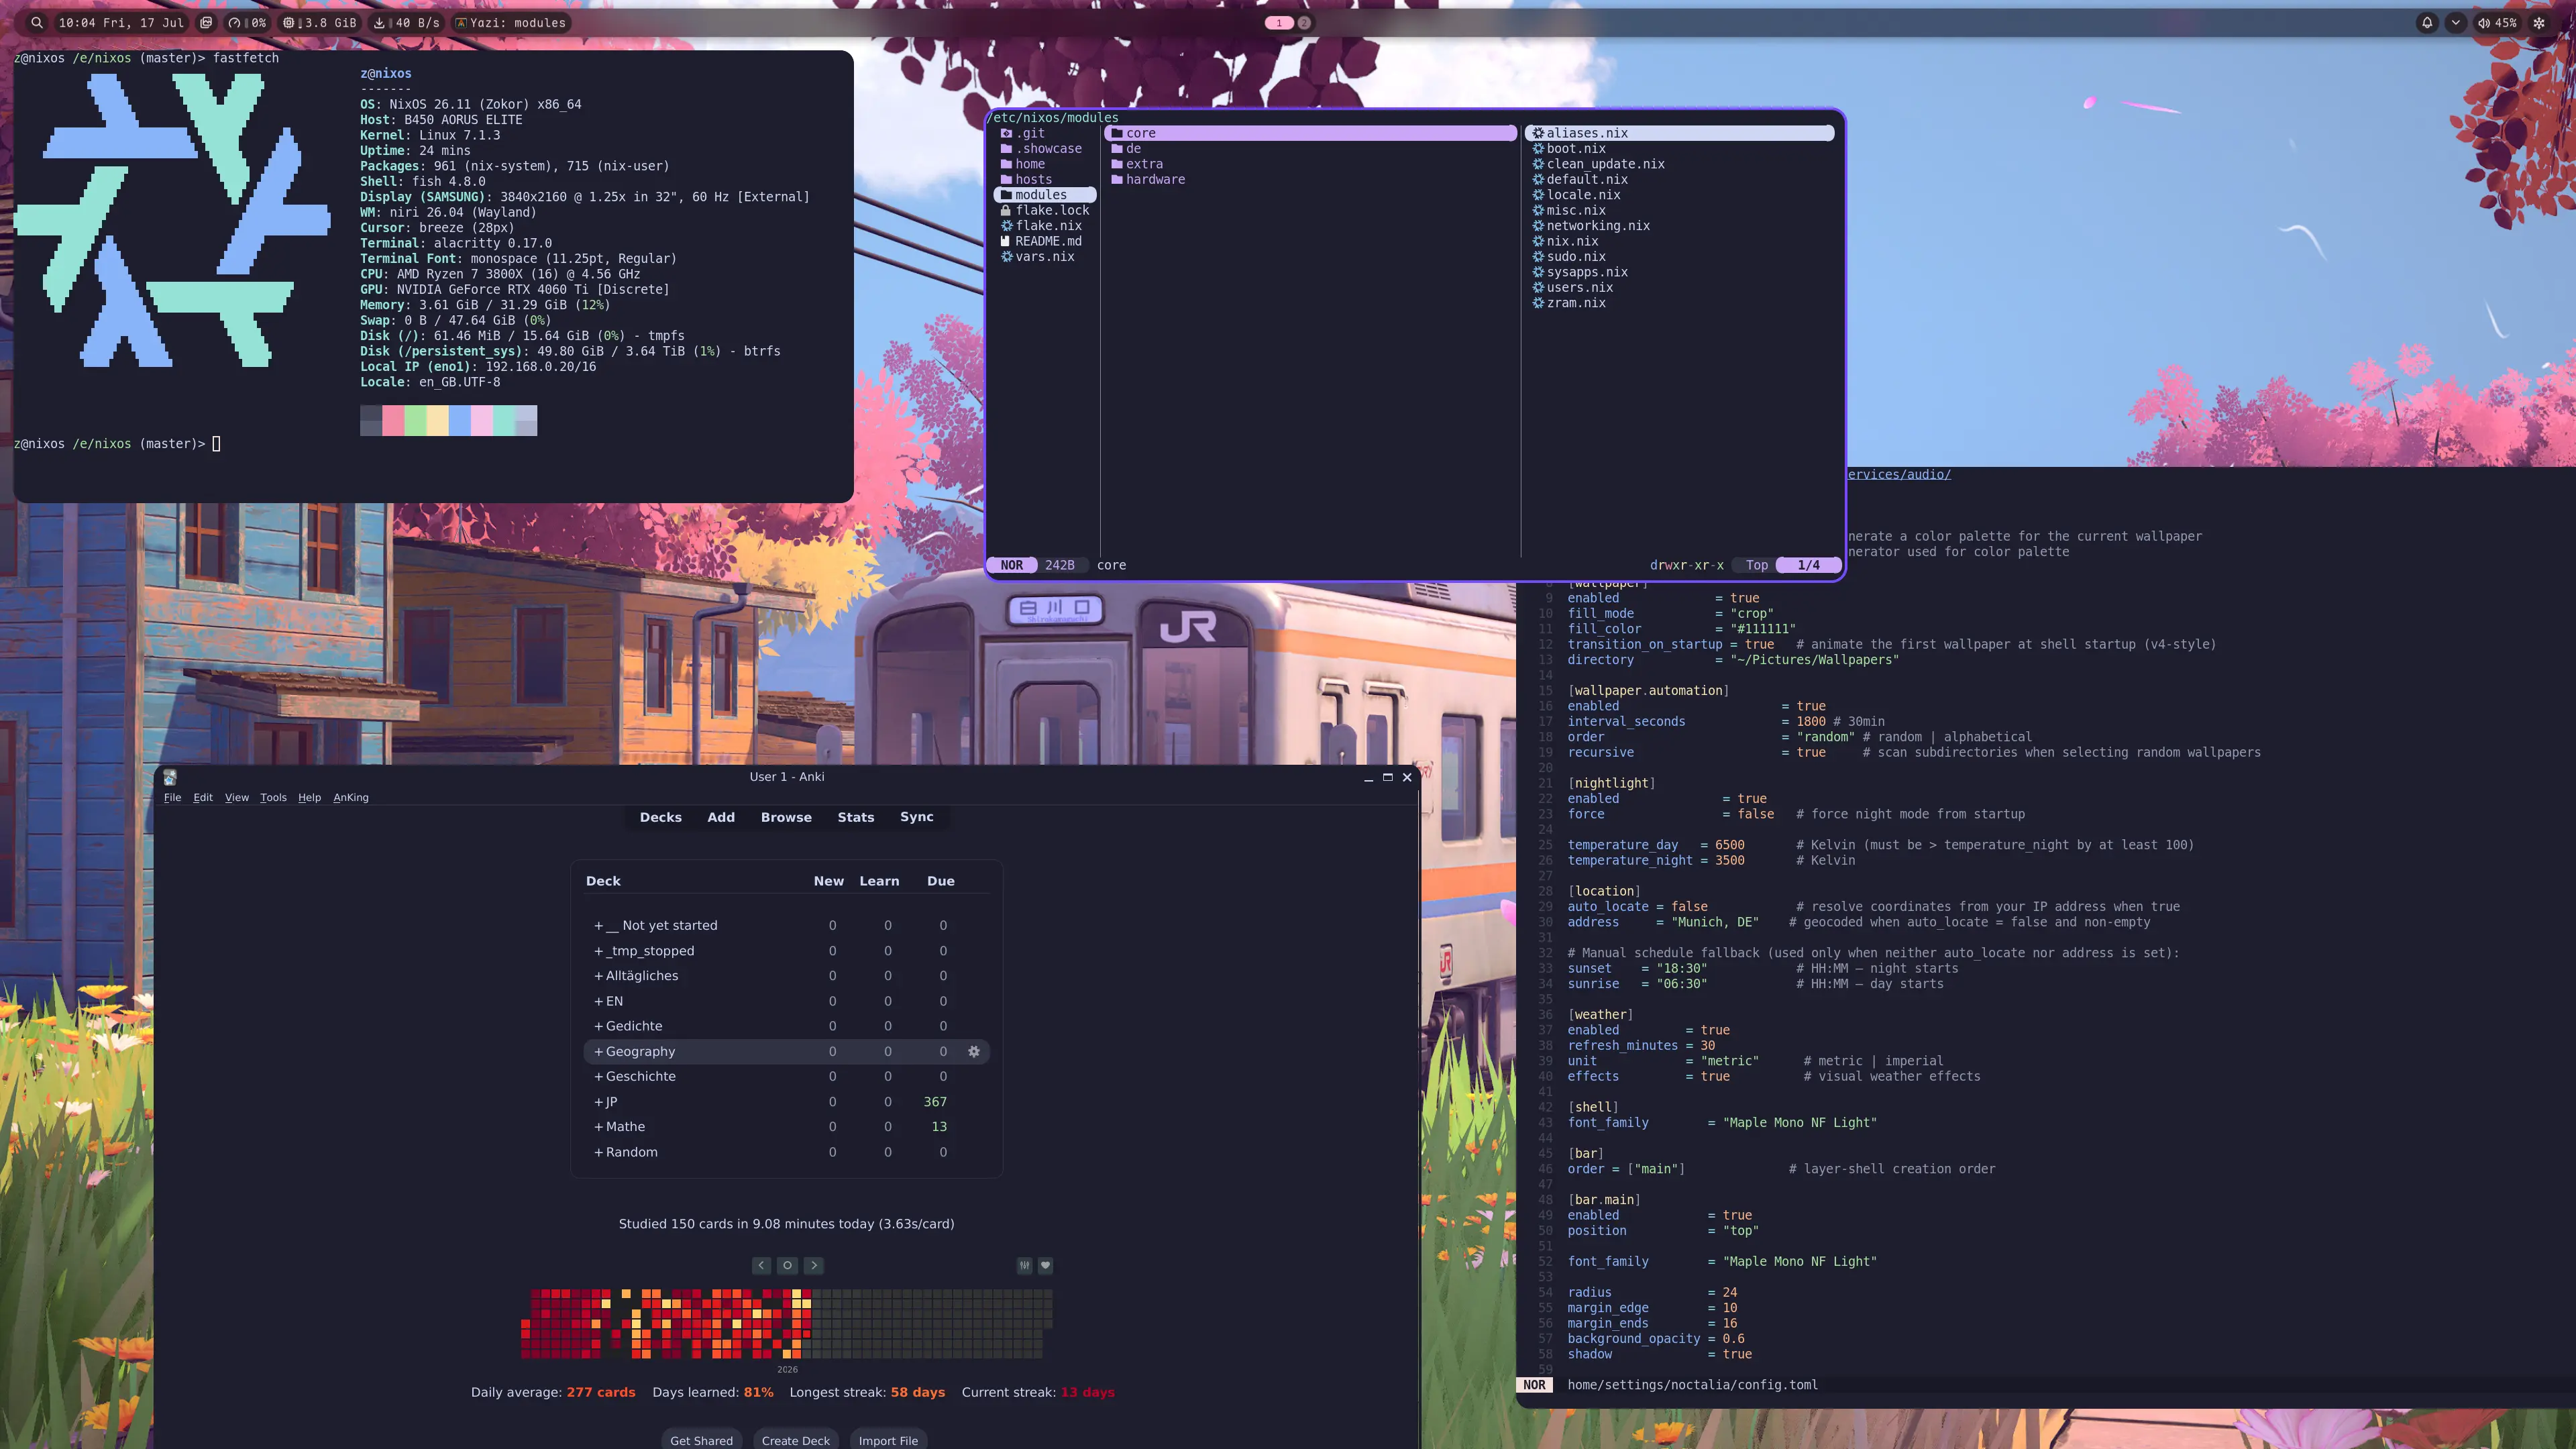The image size is (2576, 1449).
Task: Open Geography deck options gear in Anki
Action: pyautogui.click(x=974, y=1051)
